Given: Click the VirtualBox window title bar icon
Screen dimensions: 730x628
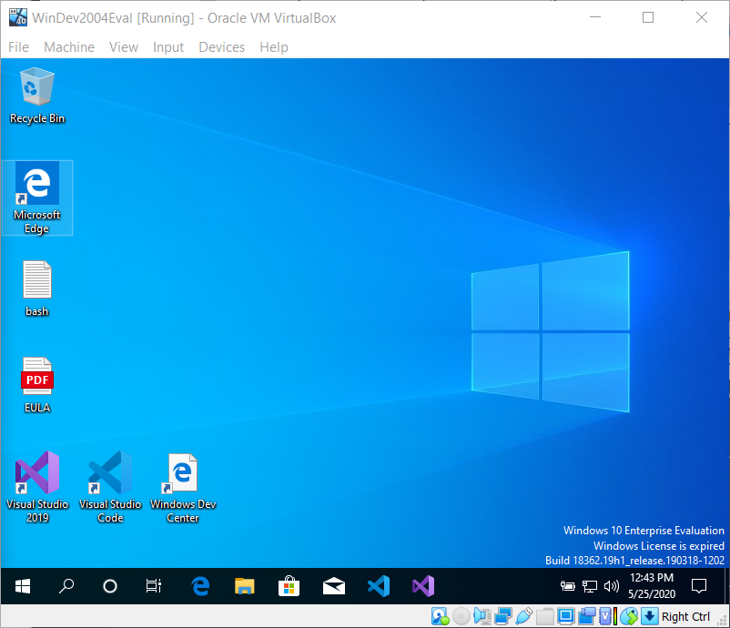Looking at the screenshot, I should 17,17.
